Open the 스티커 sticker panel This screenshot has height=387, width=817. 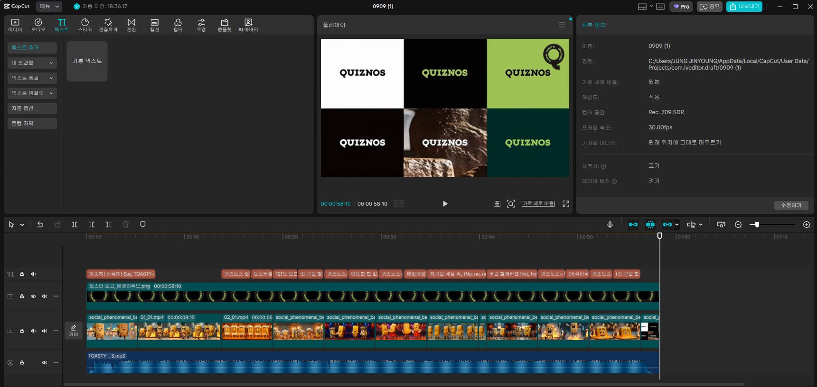[x=85, y=25]
